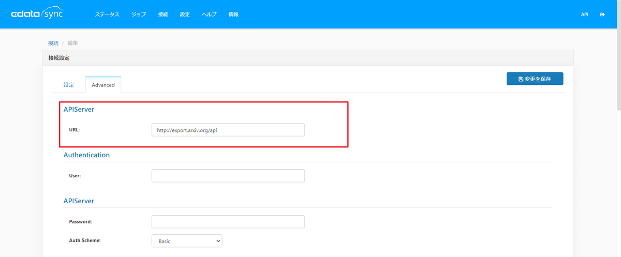Click the Auth Scheme: label
The image size is (621, 257).
pyautogui.click(x=84, y=240)
